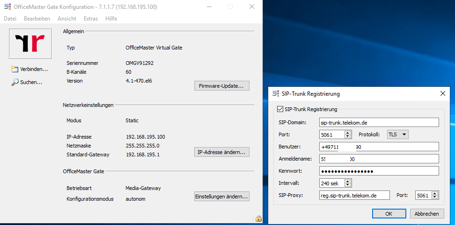Click the SIP-Trunk Registrierung dialog title icon
Viewport: 455px width, 225px height.
coord(276,94)
